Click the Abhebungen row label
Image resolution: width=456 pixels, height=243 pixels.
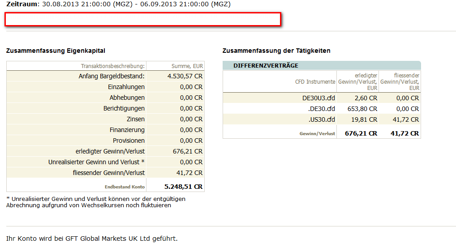pyautogui.click(x=127, y=98)
